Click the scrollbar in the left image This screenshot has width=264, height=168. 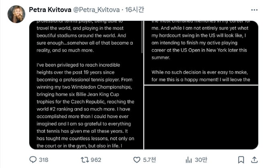point(142,40)
